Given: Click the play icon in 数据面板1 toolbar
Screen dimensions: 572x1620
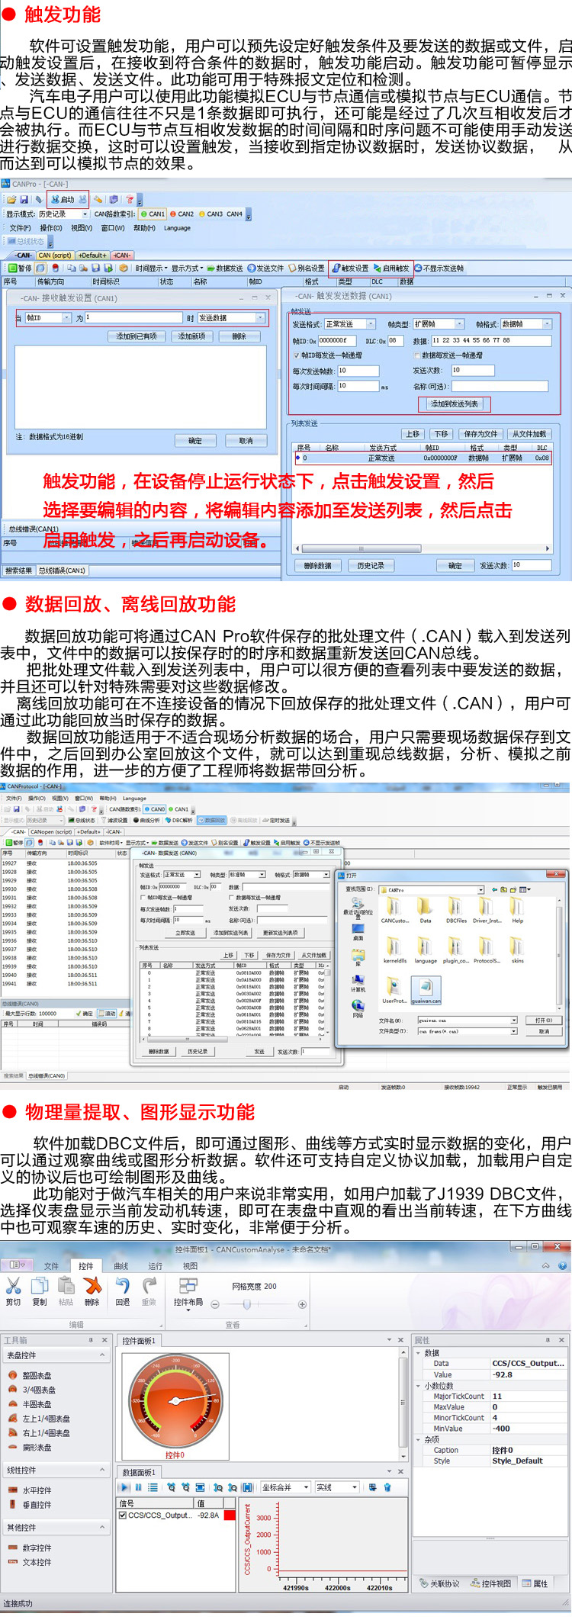Looking at the screenshot, I should pyautogui.click(x=124, y=1487).
